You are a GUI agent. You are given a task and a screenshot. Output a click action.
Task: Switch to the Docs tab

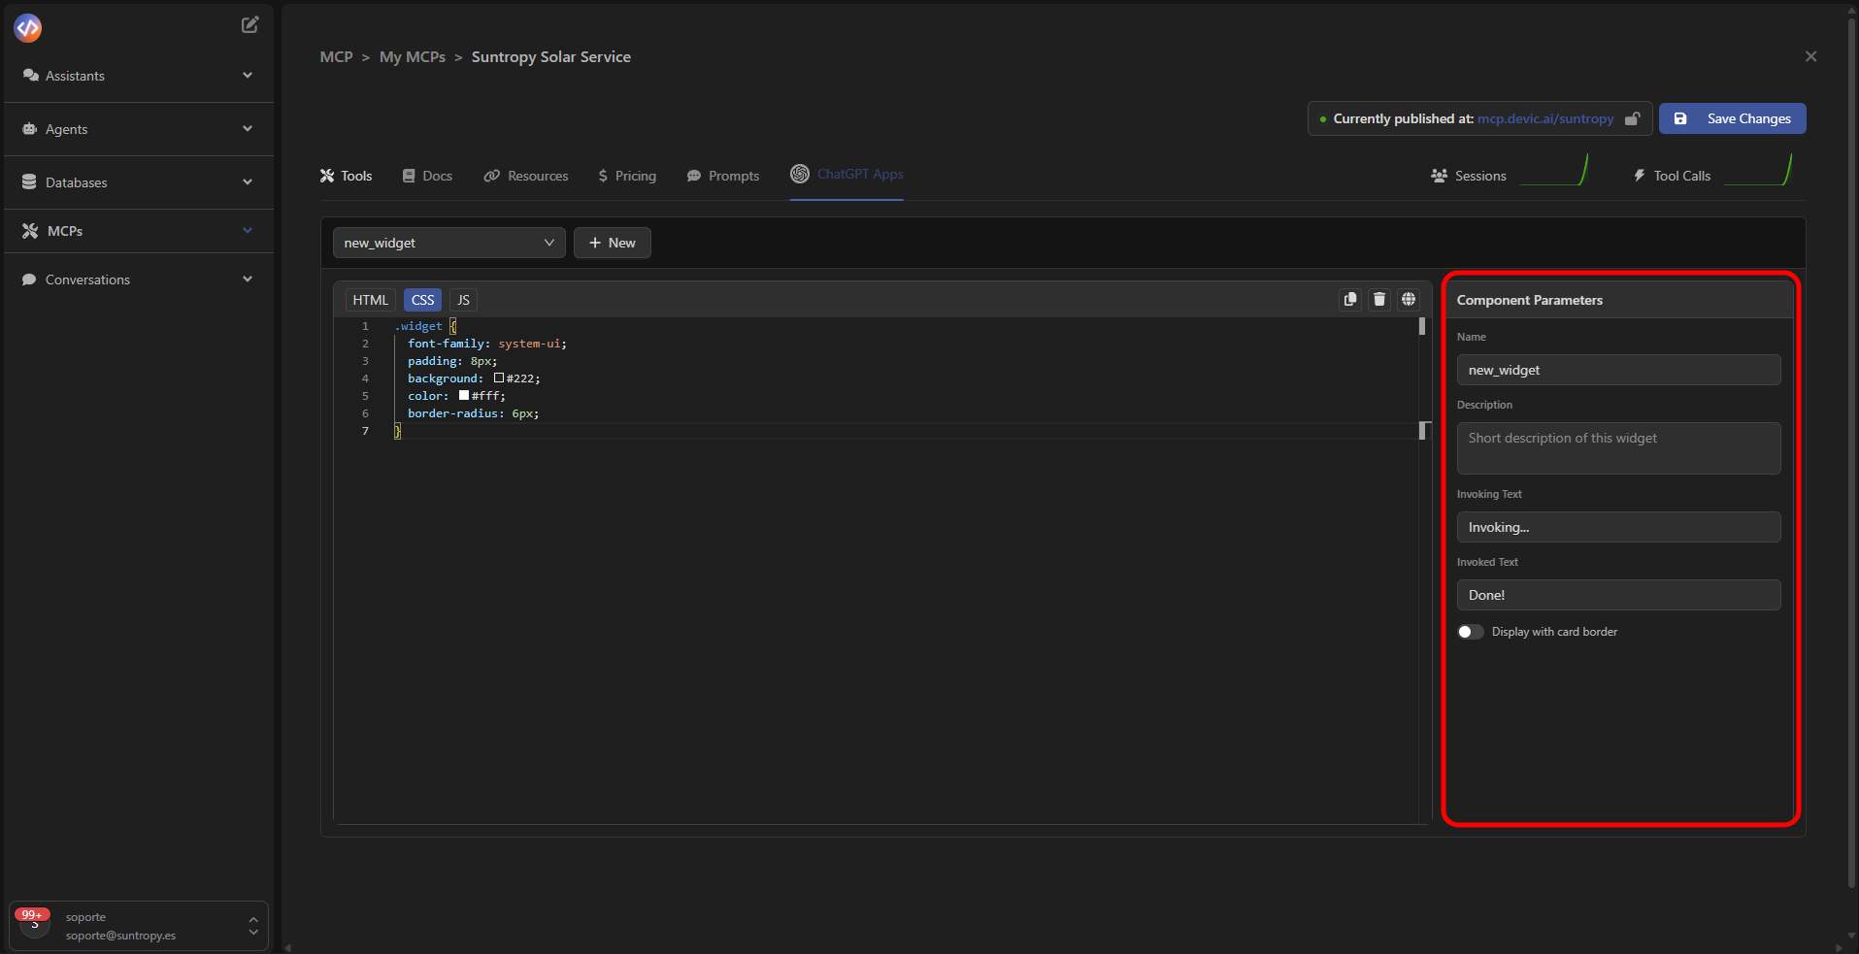[428, 176]
